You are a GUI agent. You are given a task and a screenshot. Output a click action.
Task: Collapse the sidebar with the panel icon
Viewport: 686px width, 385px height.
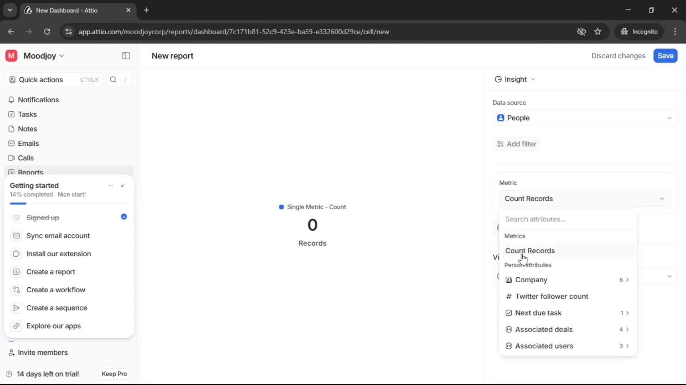[125, 56]
